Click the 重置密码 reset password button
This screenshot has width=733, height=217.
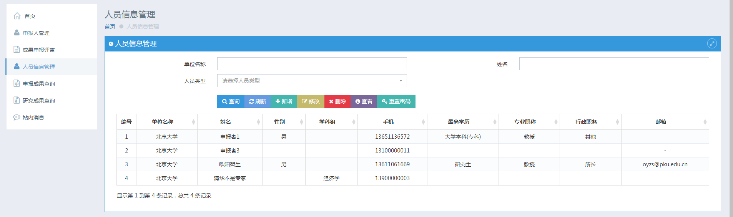(x=396, y=101)
